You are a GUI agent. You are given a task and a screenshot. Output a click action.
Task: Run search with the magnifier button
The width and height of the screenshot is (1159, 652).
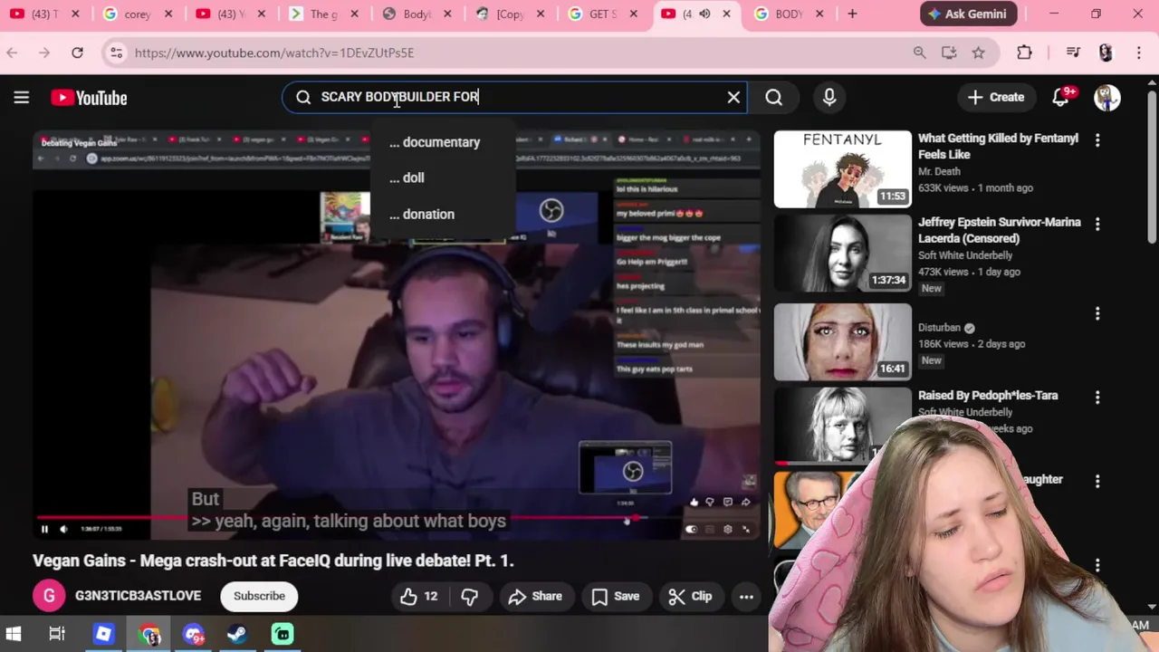(773, 97)
